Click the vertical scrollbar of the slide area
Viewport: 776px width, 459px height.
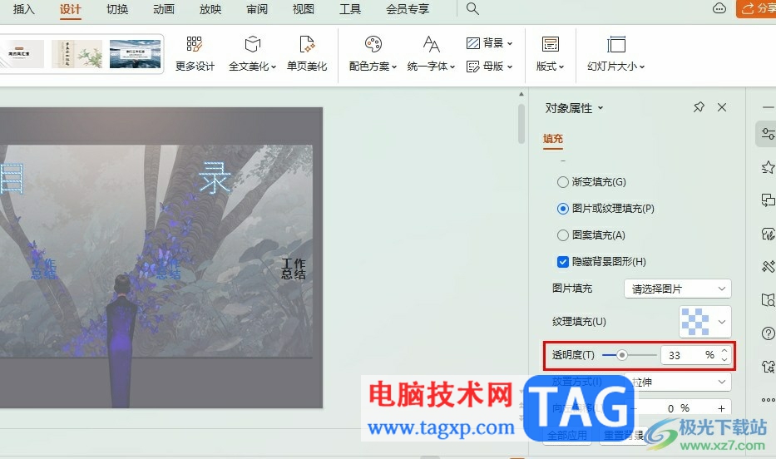(x=521, y=124)
